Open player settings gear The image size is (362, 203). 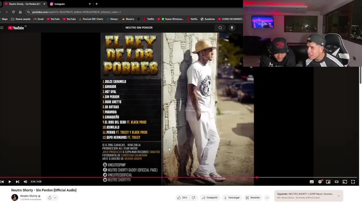coord(320,182)
